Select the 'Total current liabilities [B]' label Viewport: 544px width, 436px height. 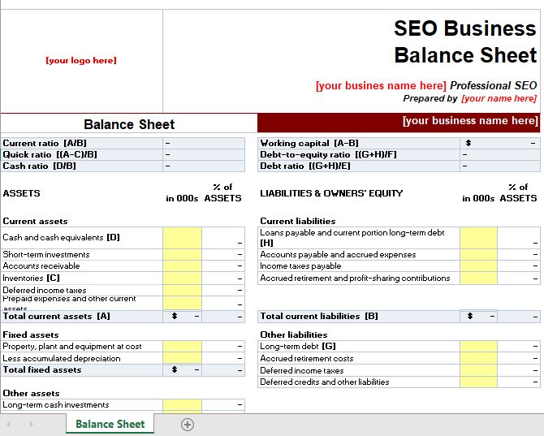pyautogui.click(x=319, y=317)
